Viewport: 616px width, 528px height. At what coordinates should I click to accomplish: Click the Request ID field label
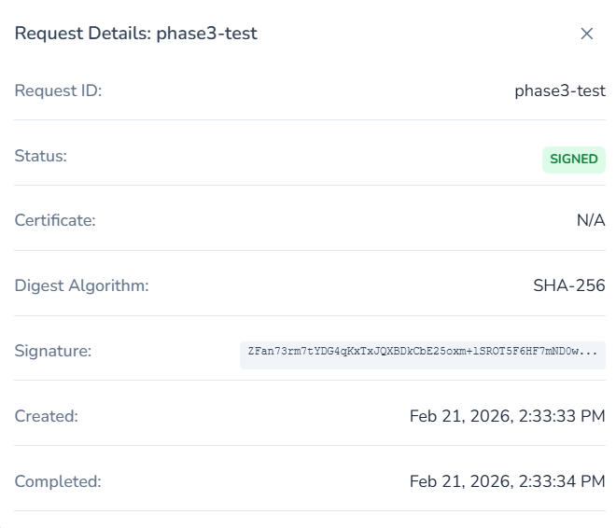point(58,90)
